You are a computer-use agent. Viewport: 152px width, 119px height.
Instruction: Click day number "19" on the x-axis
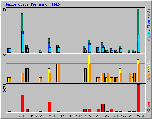click(89, 116)
